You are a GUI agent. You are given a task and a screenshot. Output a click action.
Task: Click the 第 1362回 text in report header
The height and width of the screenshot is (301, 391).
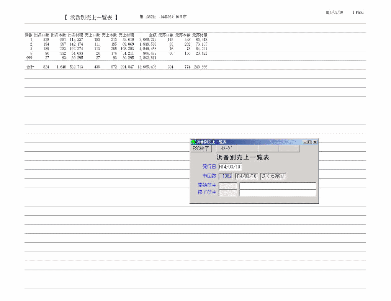pos(148,17)
